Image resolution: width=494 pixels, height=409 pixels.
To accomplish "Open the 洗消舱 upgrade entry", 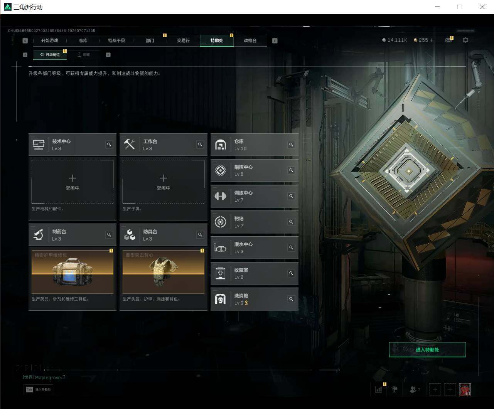I will click(255, 299).
